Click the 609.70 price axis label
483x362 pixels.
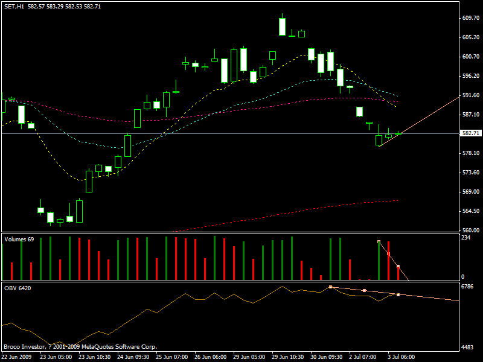coord(471,18)
